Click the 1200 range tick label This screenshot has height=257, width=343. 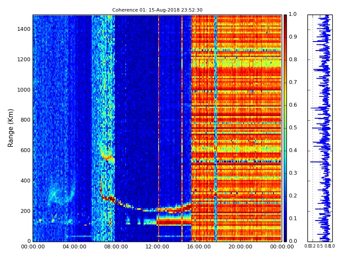pos(24,60)
